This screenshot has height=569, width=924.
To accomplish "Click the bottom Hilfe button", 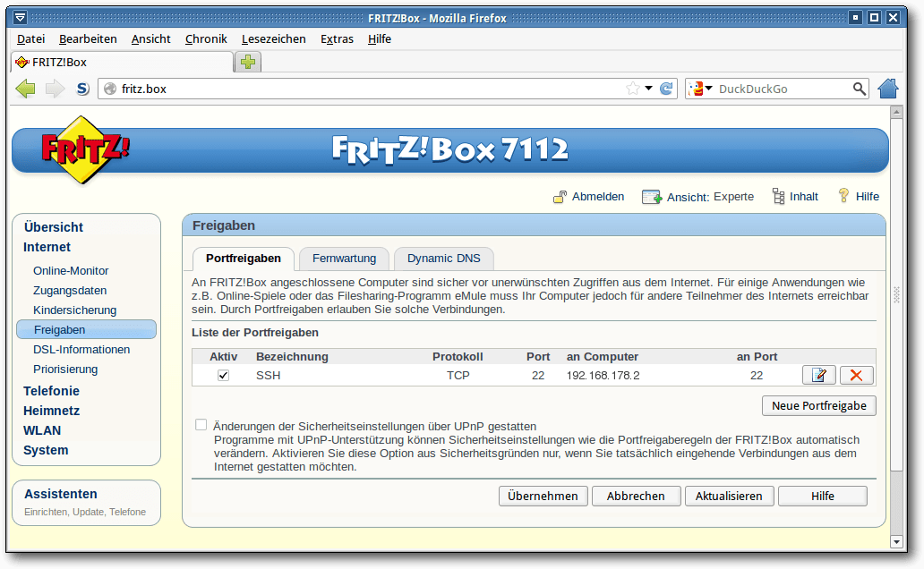I will [x=823, y=496].
